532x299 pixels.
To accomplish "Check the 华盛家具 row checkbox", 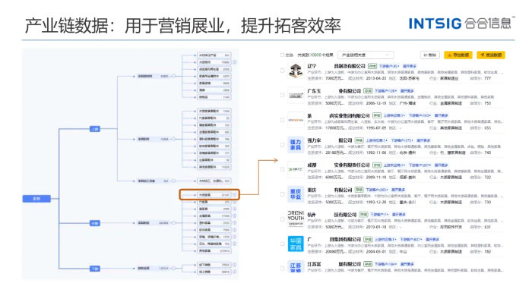I will [x=282, y=244].
